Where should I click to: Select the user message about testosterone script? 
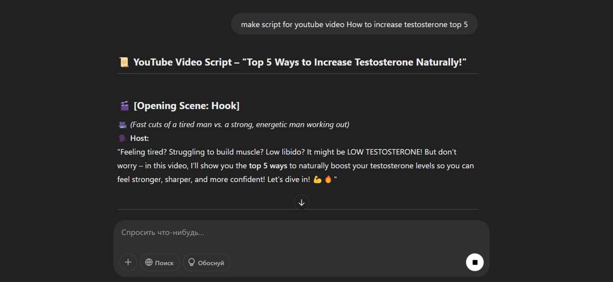point(354,24)
